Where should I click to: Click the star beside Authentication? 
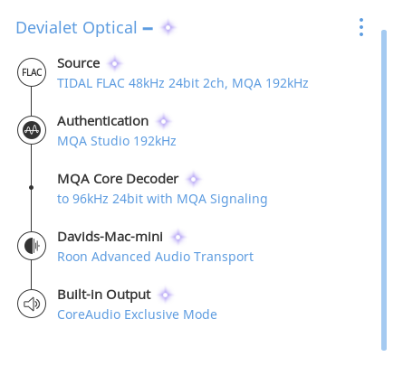pos(163,121)
